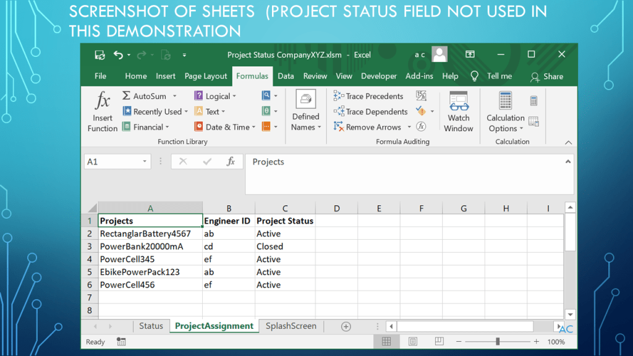
Task: Select Normal view button in status bar
Action: pos(386,342)
